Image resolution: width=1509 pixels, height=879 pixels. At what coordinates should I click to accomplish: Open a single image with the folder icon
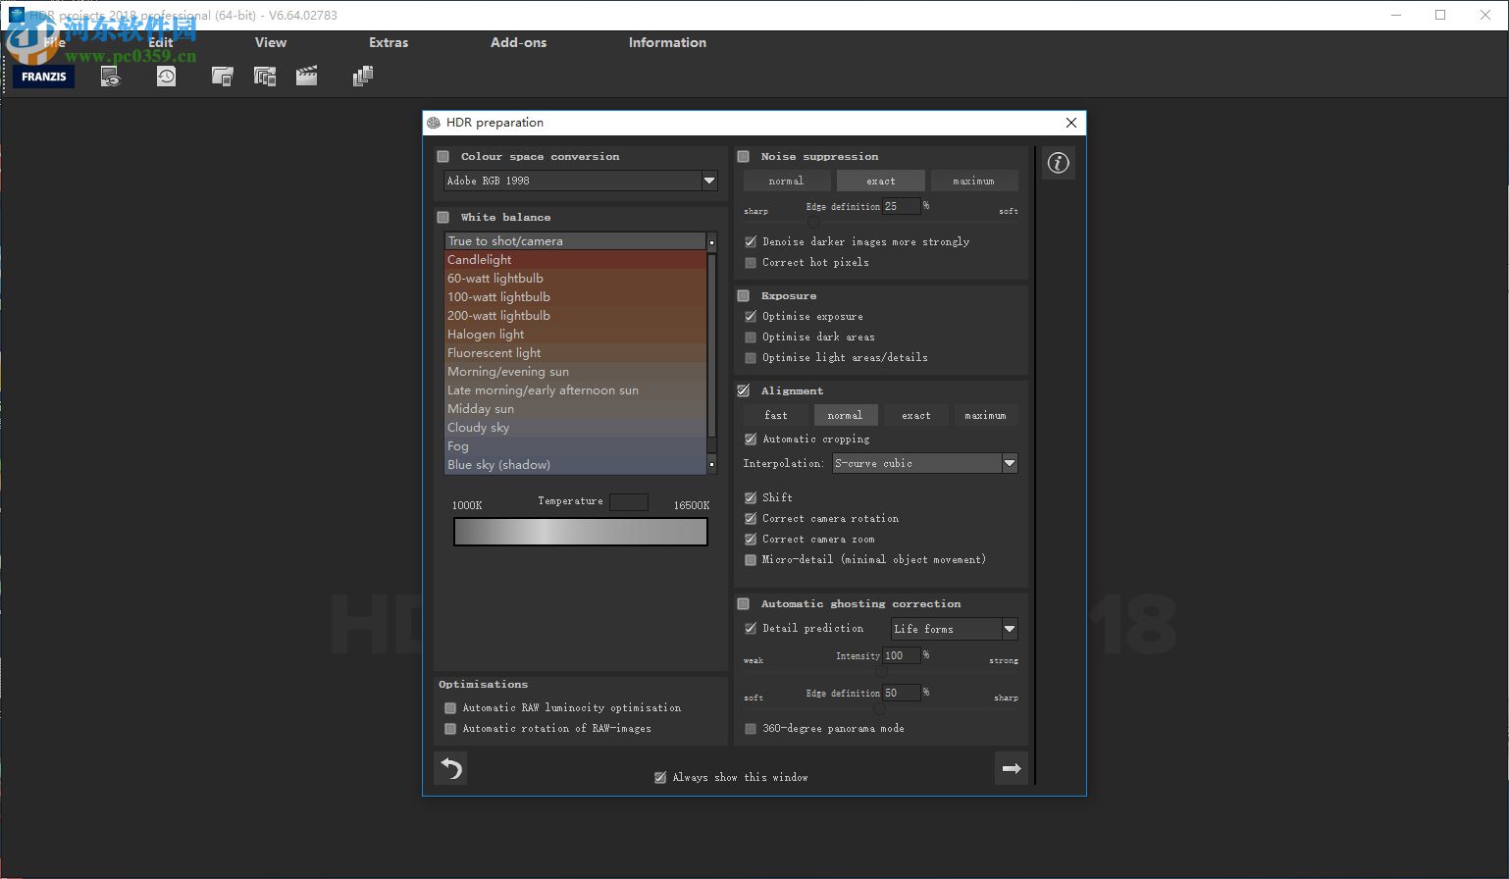point(222,76)
